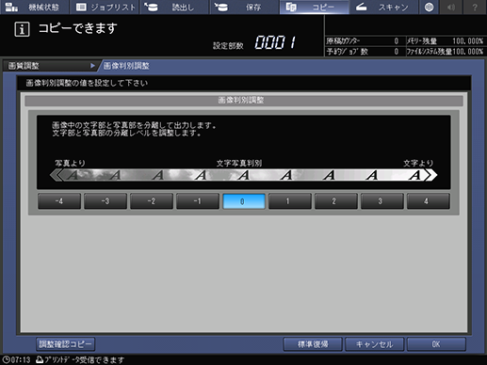
Task: Click the 原稿カウンター counter row
Action: pos(365,40)
